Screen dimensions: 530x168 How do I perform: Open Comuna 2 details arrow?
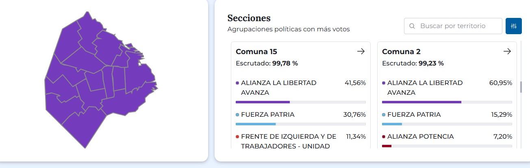point(507,52)
